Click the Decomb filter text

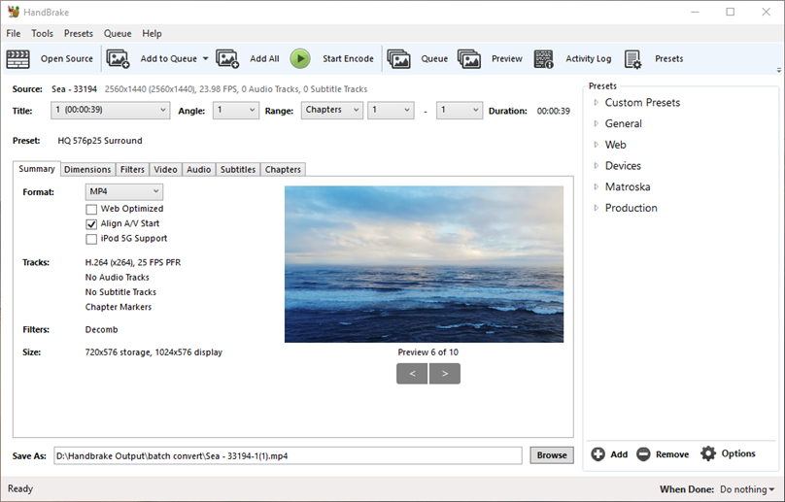tap(102, 330)
